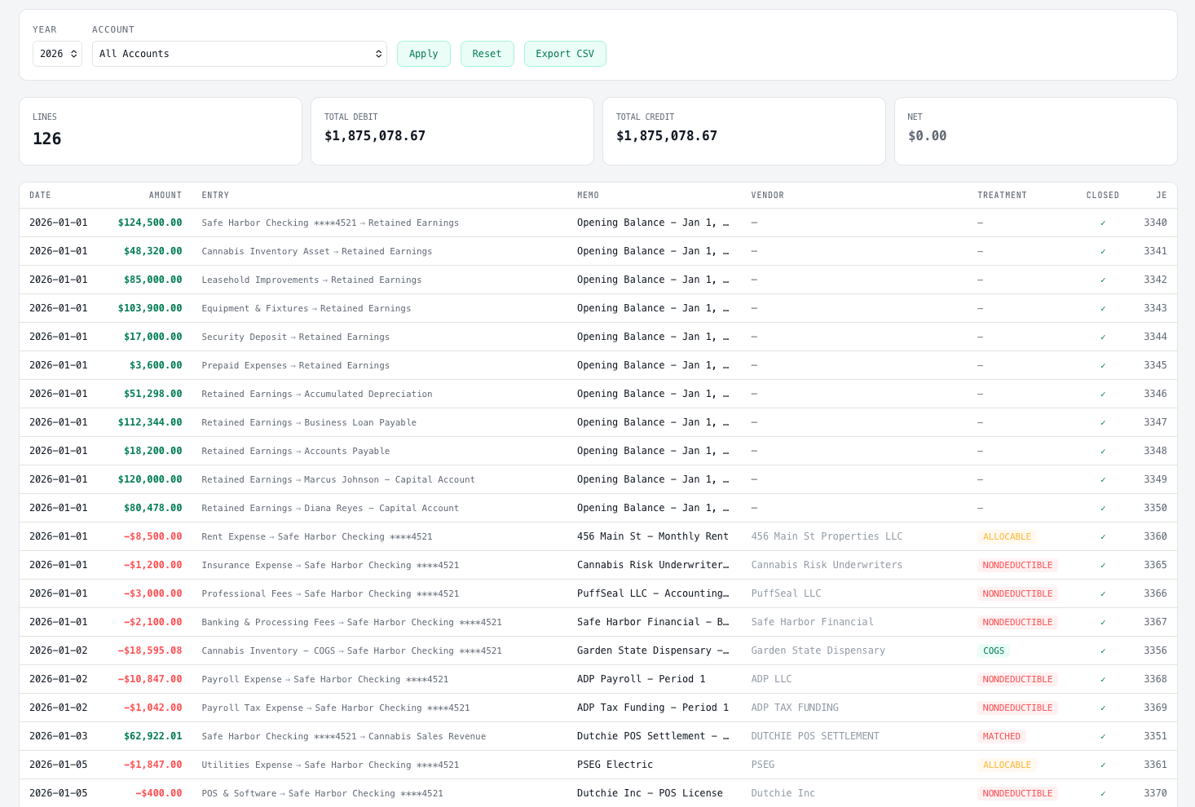Click vendor Safe Harbor Financial
Screen dimensions: 1195x807
click(812, 622)
